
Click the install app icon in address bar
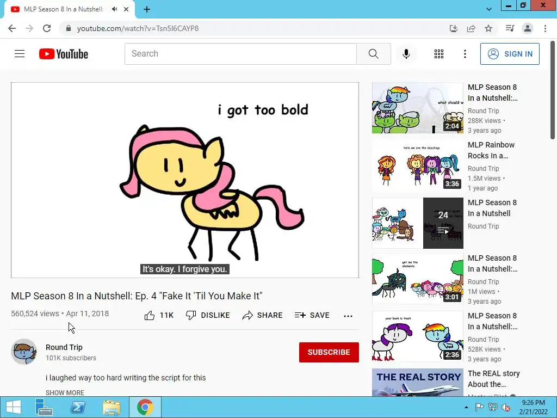pos(453,28)
